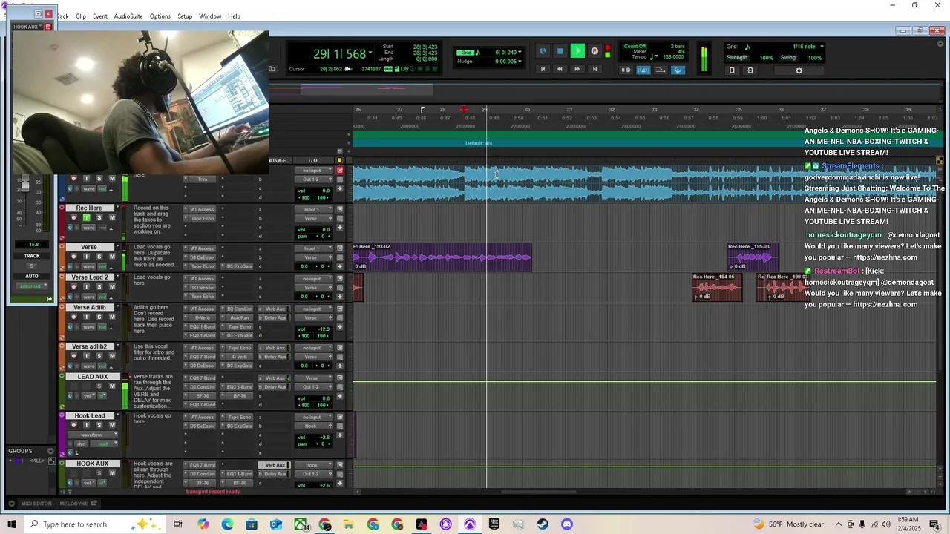Viewport: 950px width, 534px height.
Task: Click the second quantize button with plus
Action: (750, 70)
